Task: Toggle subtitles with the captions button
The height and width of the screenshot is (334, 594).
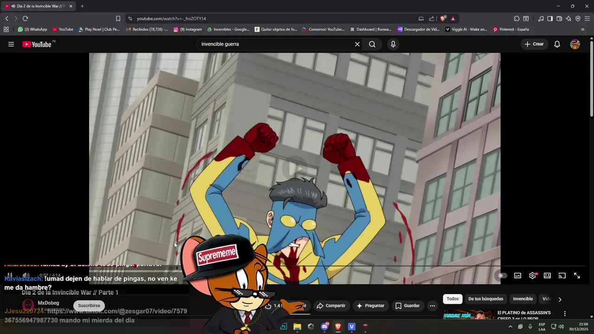Action: (517, 276)
